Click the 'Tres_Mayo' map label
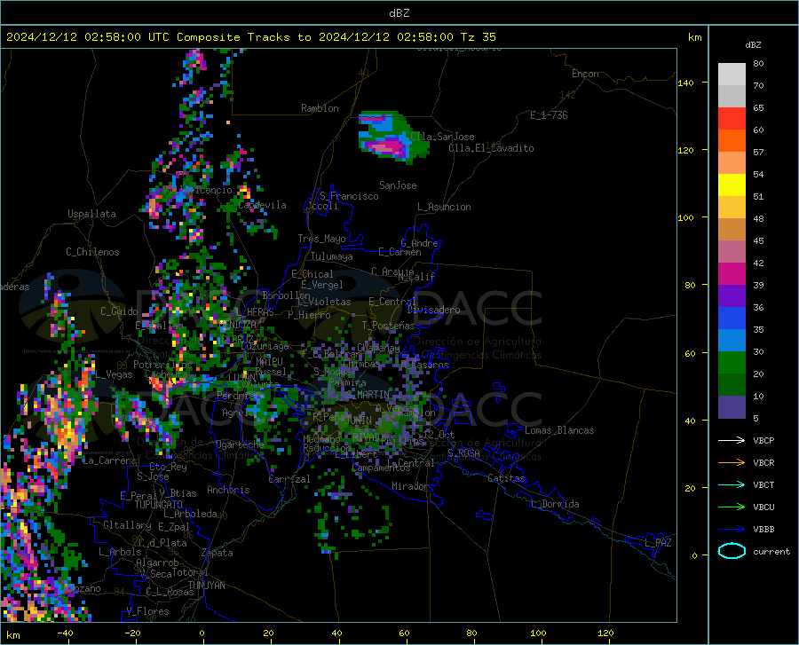Viewport: 799px width, 645px height. [x=321, y=239]
